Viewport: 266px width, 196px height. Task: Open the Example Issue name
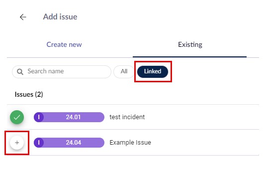130,143
